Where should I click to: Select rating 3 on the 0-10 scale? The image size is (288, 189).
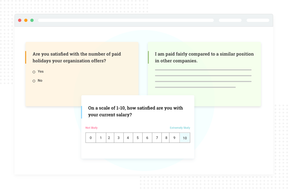pyautogui.click(x=119, y=137)
